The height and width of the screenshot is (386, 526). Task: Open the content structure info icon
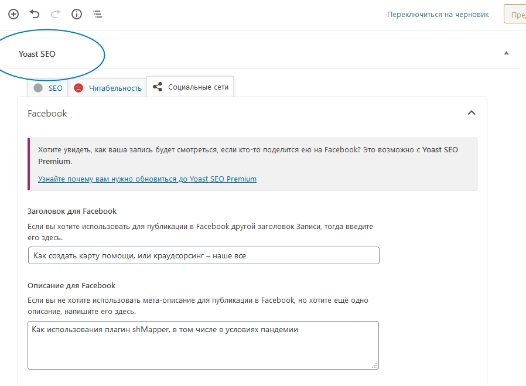click(77, 14)
